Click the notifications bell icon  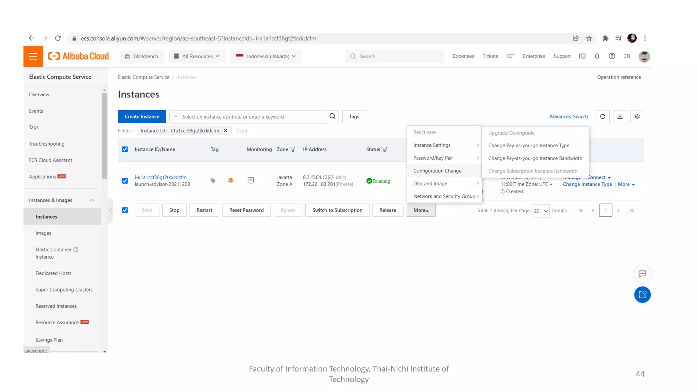597,56
